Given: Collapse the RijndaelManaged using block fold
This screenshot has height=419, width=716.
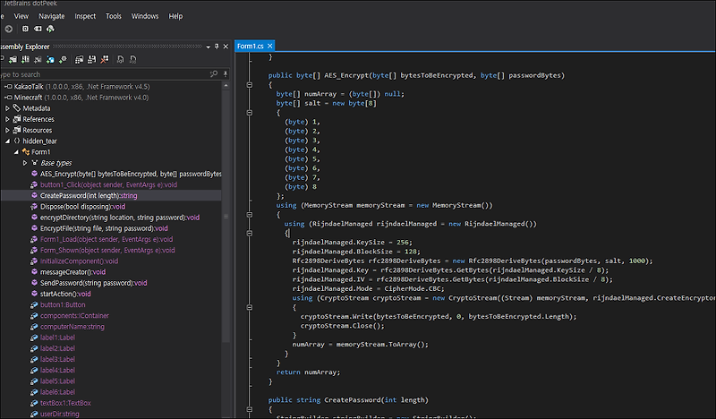Looking at the screenshot, I should (250, 233).
